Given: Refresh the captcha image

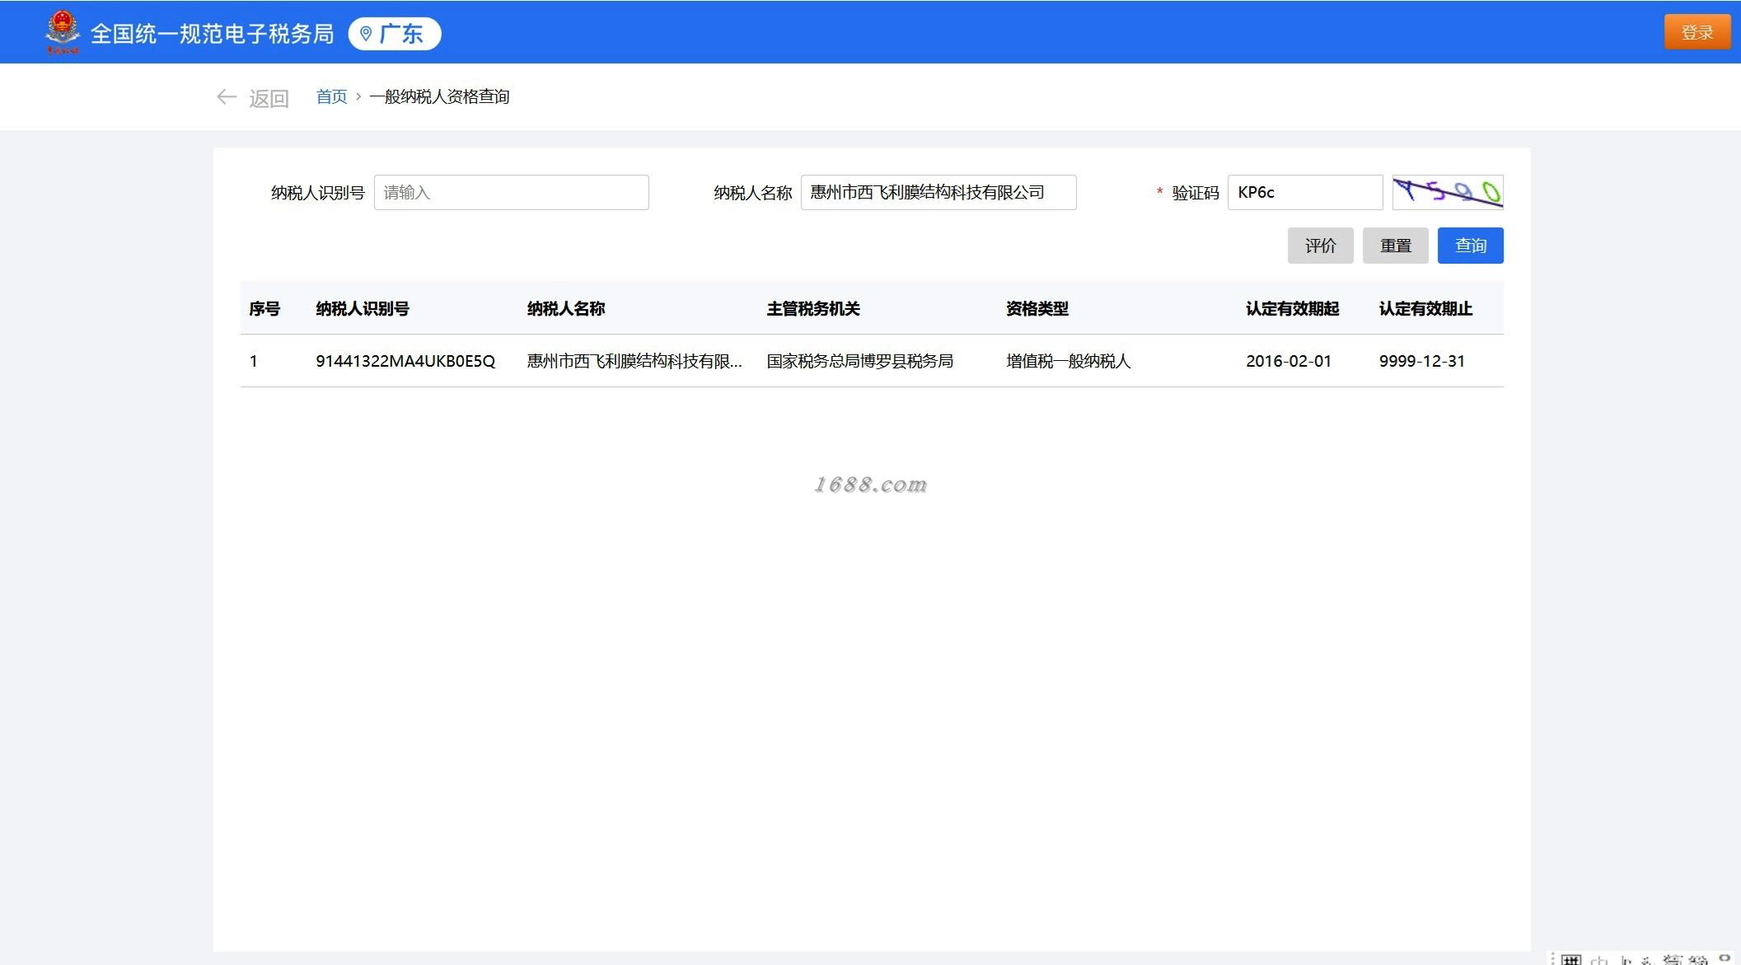Looking at the screenshot, I should point(1447,192).
